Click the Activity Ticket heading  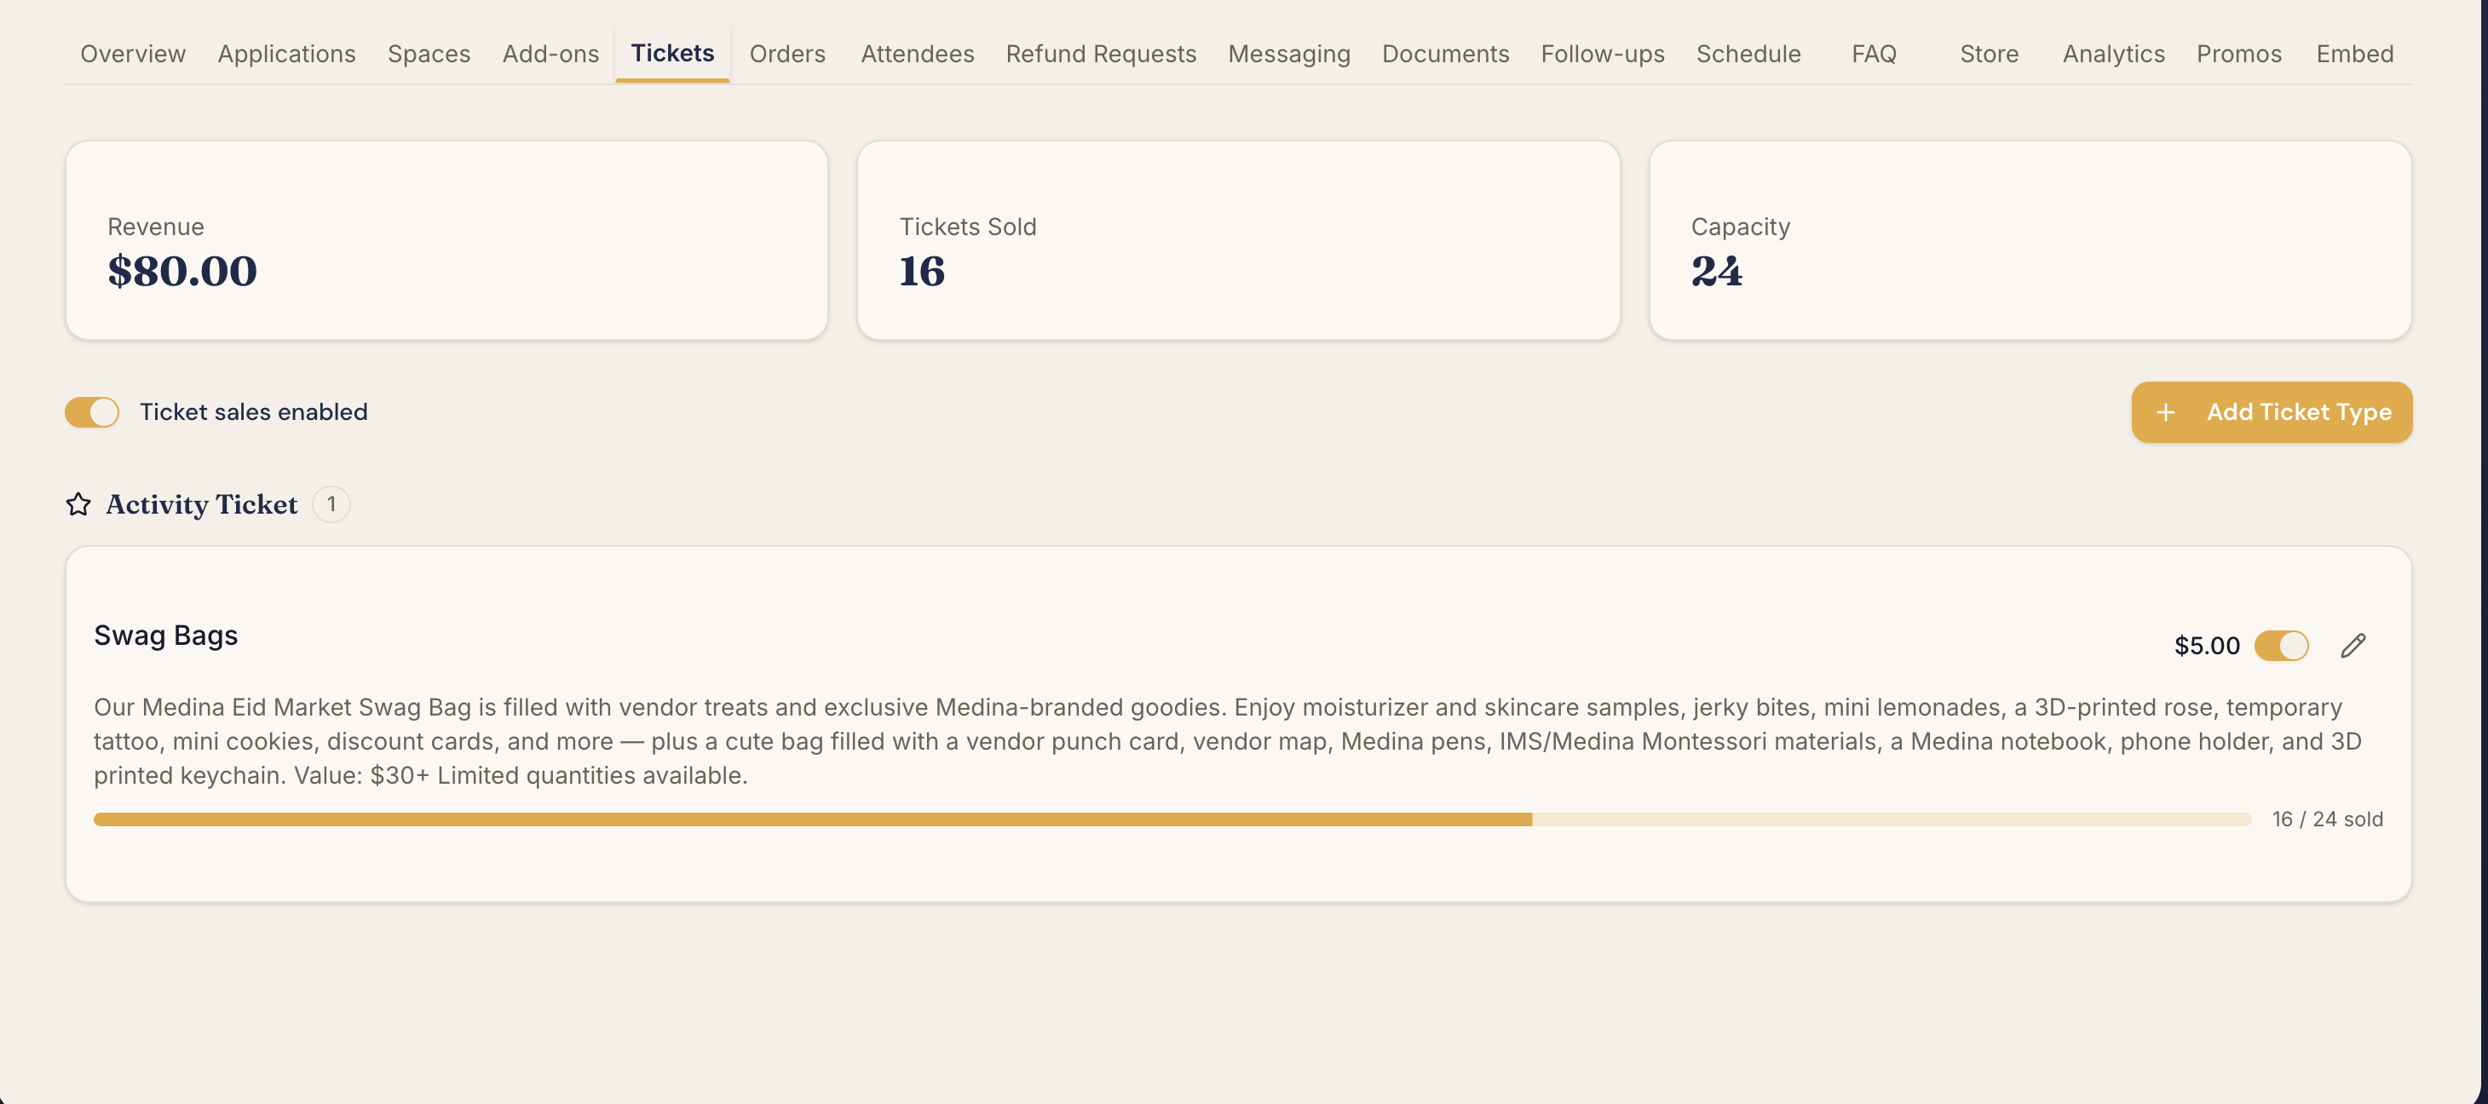pyautogui.click(x=202, y=504)
